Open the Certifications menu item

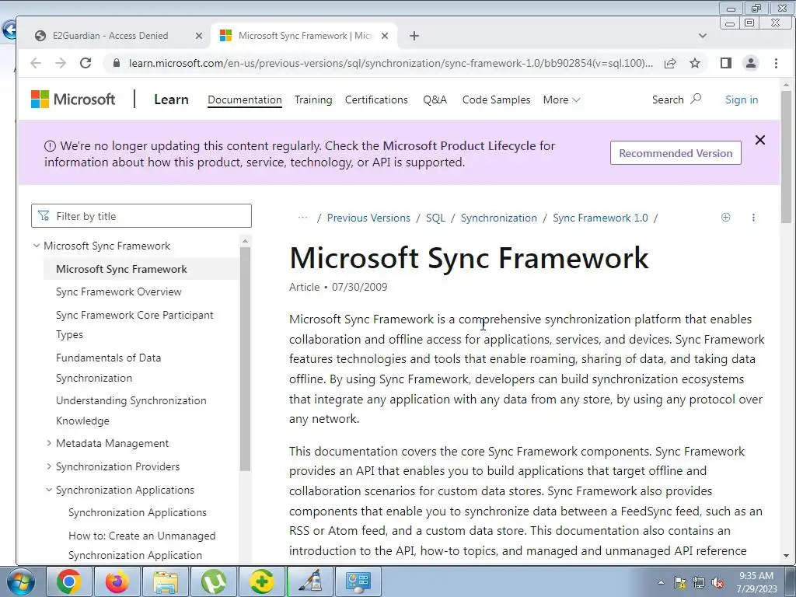click(376, 99)
